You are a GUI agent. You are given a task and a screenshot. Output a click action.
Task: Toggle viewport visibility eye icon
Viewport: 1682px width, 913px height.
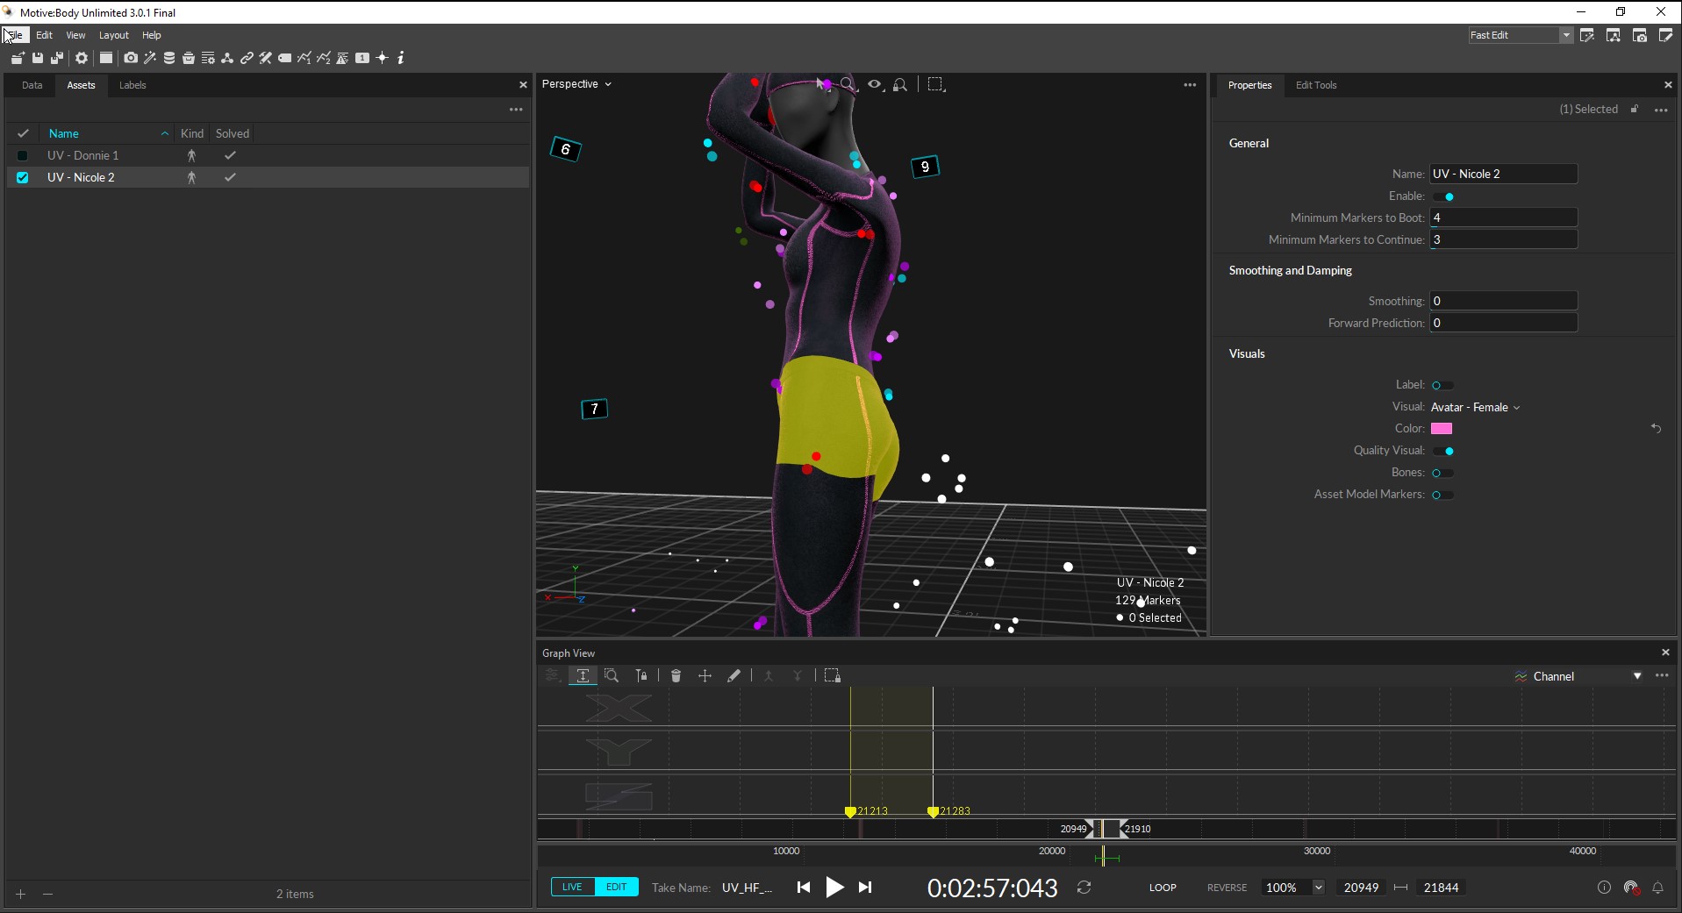pyautogui.click(x=875, y=84)
